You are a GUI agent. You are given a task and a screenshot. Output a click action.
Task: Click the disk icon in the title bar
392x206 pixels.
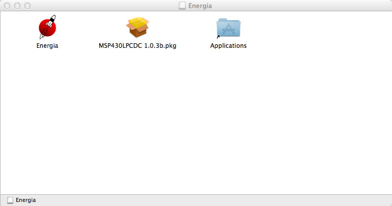[x=182, y=6]
